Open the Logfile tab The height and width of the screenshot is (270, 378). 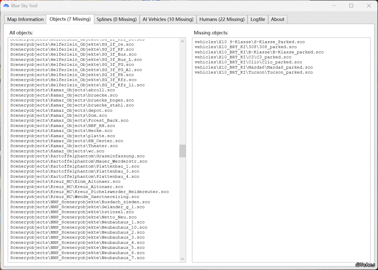point(258,19)
